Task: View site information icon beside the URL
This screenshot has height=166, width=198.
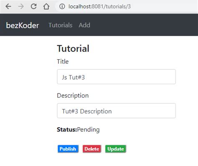Action: 62,6
